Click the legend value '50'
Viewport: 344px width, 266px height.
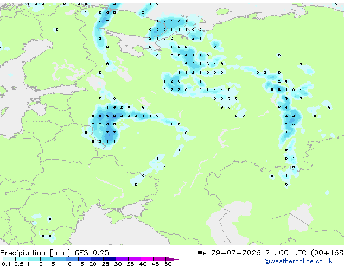[168, 264]
